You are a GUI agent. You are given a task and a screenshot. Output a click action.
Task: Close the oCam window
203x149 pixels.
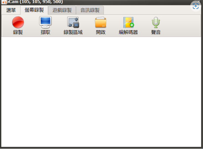[x=199, y=1]
